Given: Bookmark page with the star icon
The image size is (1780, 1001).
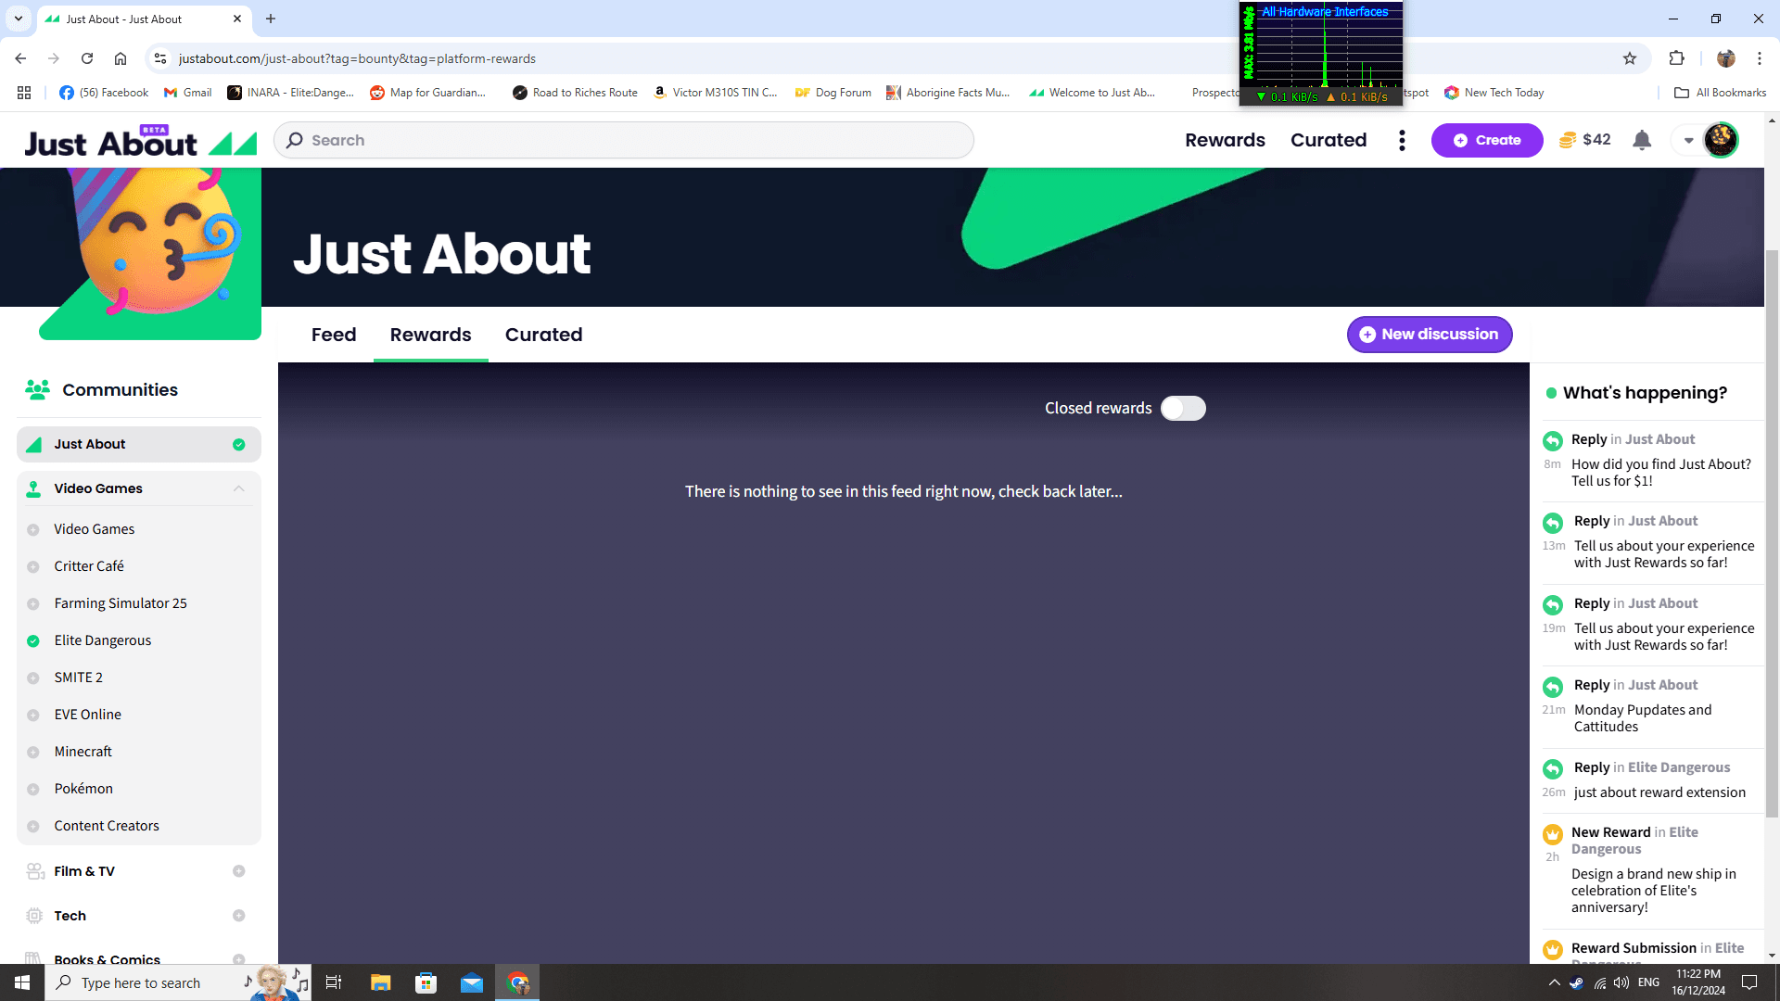Looking at the screenshot, I should [x=1630, y=58].
